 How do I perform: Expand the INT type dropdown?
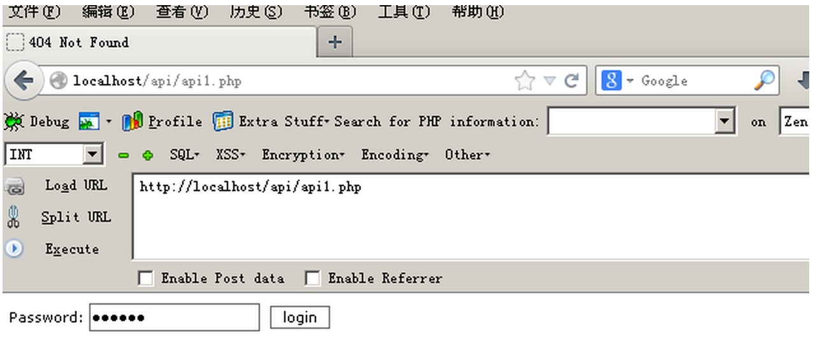point(93,155)
